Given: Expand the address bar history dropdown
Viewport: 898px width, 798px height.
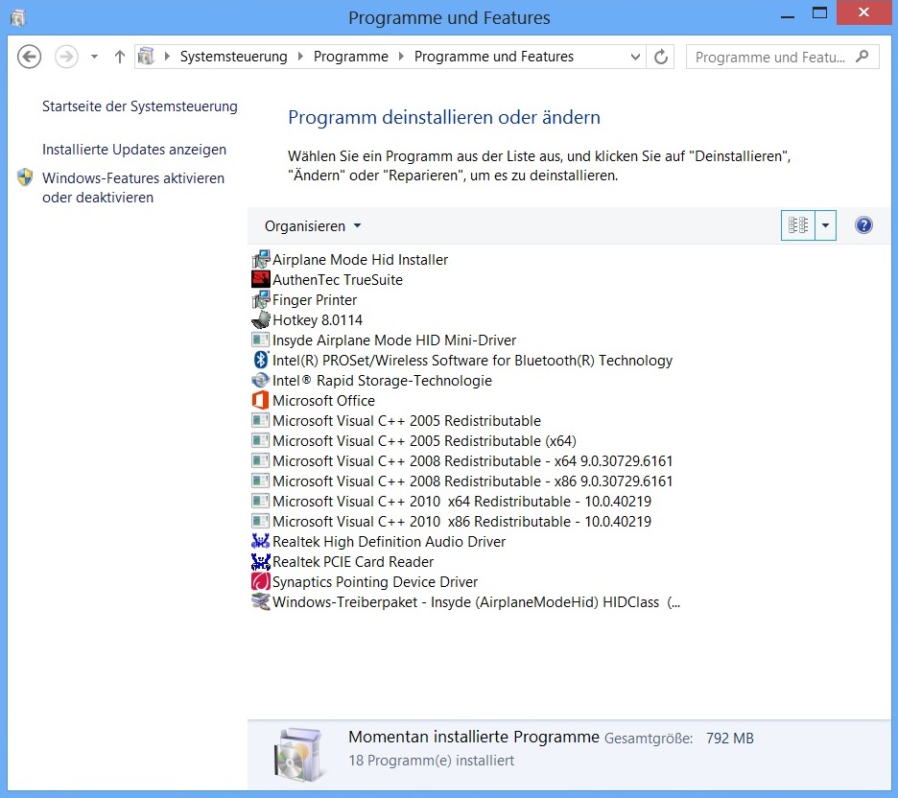Looking at the screenshot, I should coord(634,57).
